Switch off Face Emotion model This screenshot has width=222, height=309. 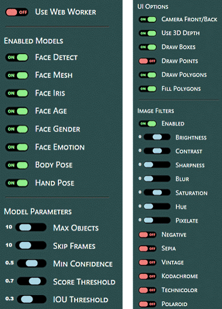[17, 147]
